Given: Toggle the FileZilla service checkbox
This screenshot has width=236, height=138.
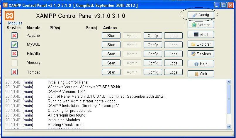Looking at the screenshot, I should point(14,54).
